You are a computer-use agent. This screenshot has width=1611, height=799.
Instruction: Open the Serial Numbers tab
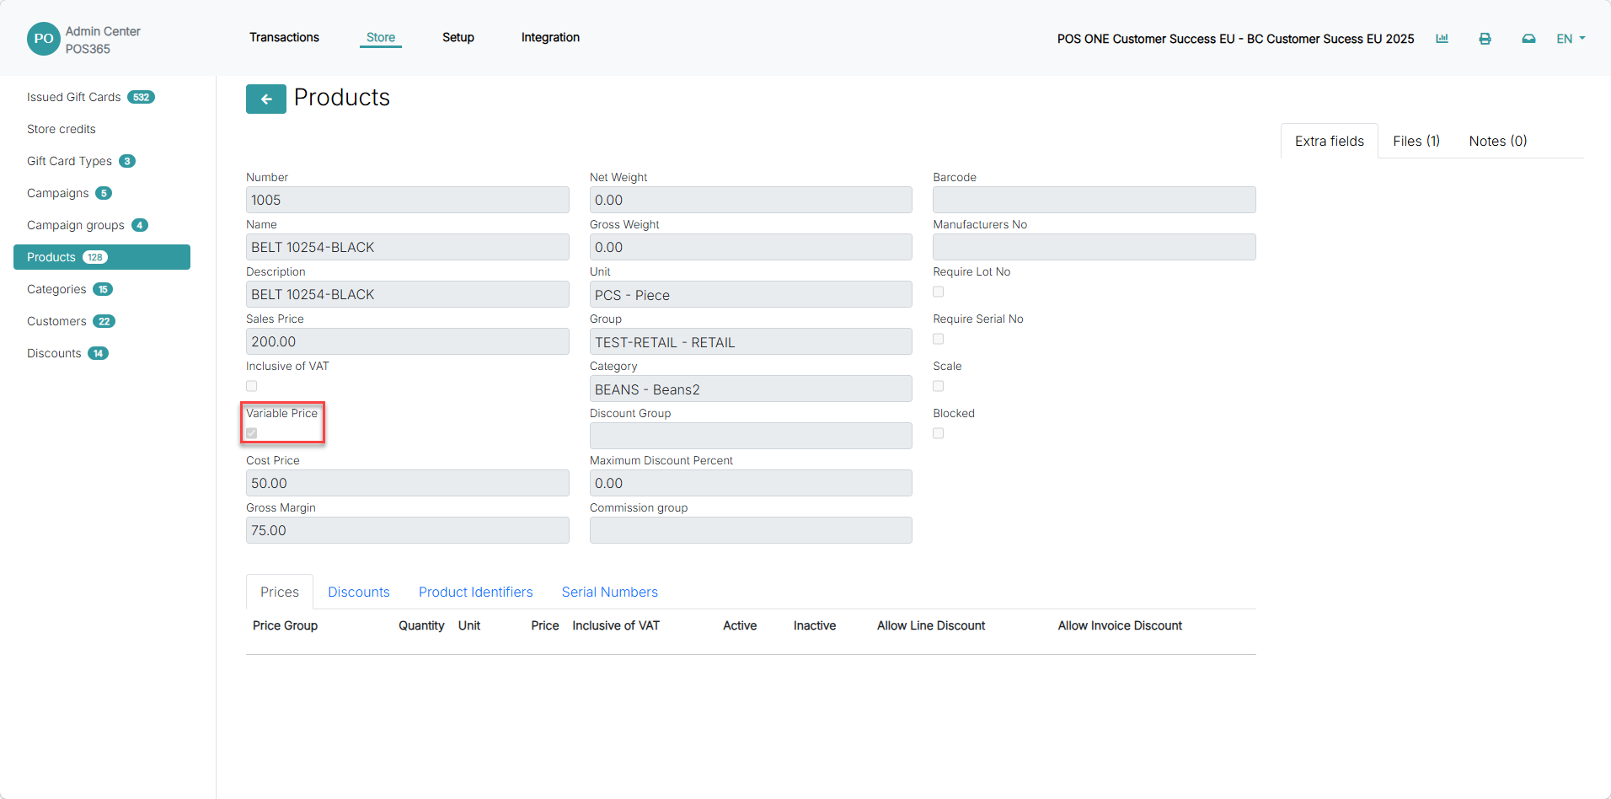coord(610,592)
